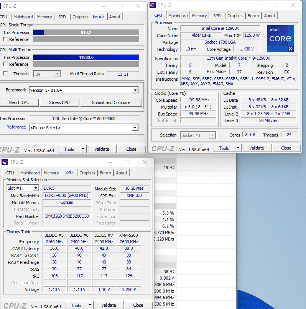The width and height of the screenshot is (306, 309).
Task: Open the Benchmark version dropdown
Action: pyautogui.click(x=135, y=90)
